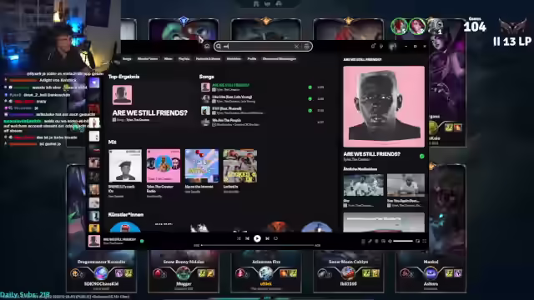Open connect to a device icon
The width and height of the screenshot is (534, 300).
point(383,241)
